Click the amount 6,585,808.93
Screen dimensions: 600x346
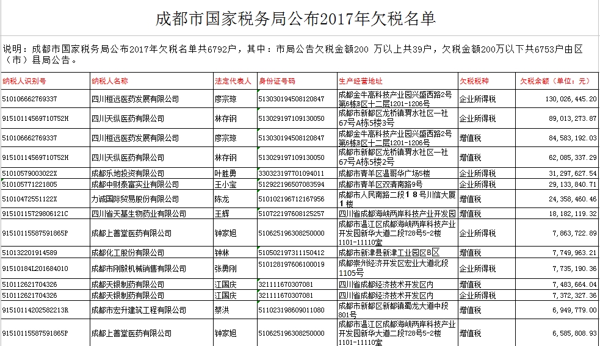pyautogui.click(x=575, y=333)
